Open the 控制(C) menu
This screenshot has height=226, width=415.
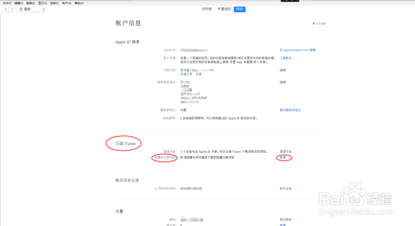click(54, 3)
